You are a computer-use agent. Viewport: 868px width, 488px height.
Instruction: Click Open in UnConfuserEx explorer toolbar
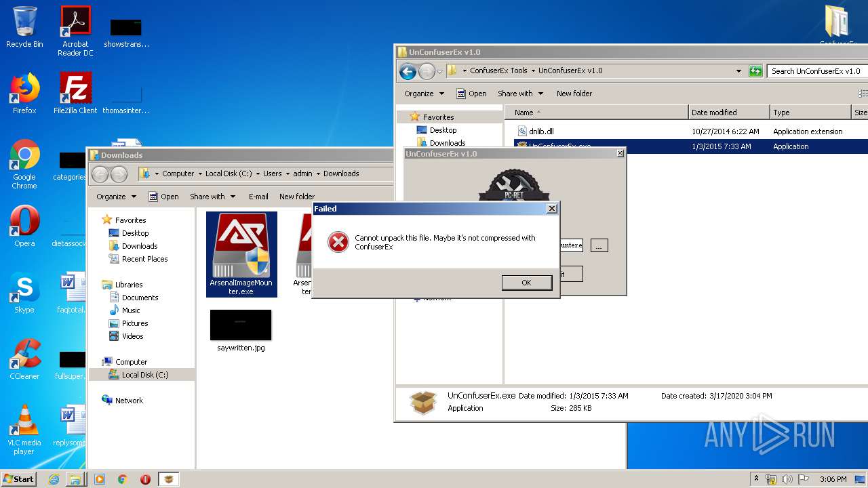(472, 94)
